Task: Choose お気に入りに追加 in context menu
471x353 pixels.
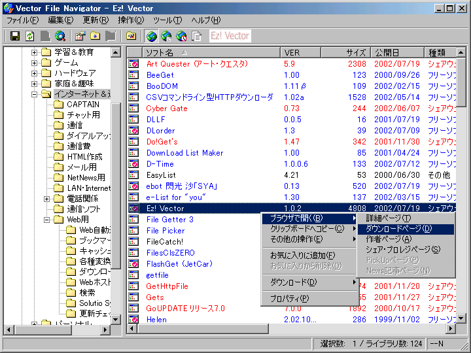Action: [310, 256]
